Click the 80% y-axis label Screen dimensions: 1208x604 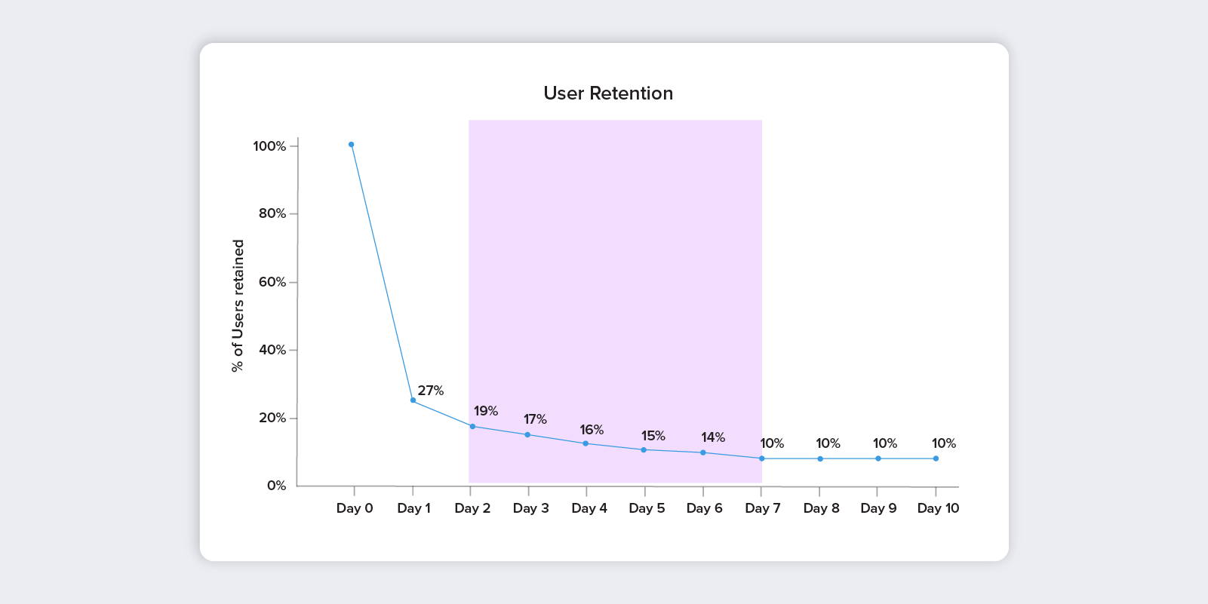[x=272, y=213]
